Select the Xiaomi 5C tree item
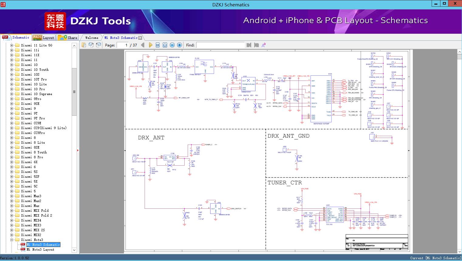Screen dimensions: 462x261 (x=29, y=186)
